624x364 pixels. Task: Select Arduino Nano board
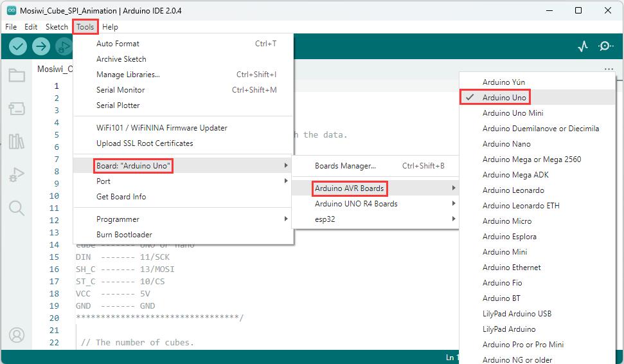[537, 144]
